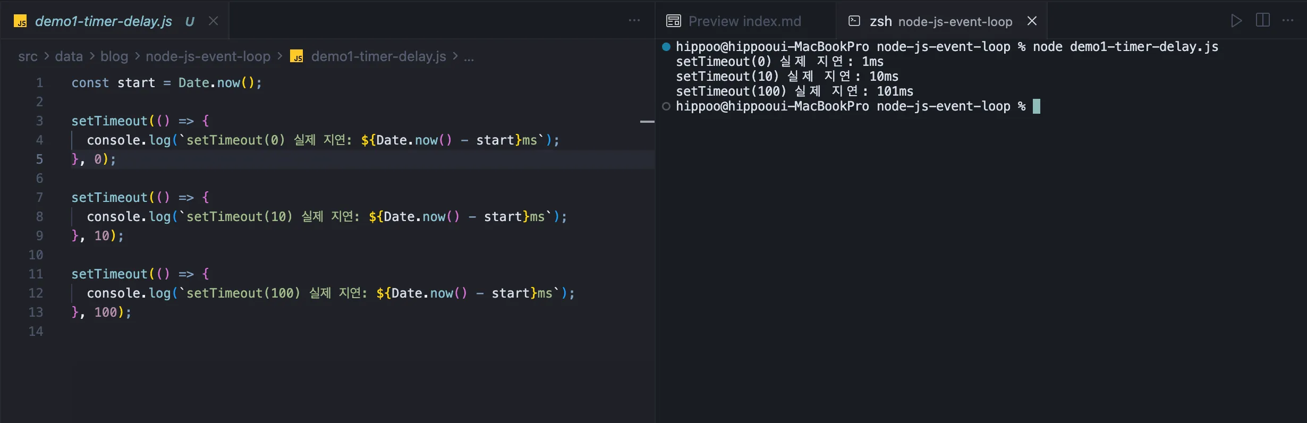Open the src breadcrumb folder

[28, 56]
